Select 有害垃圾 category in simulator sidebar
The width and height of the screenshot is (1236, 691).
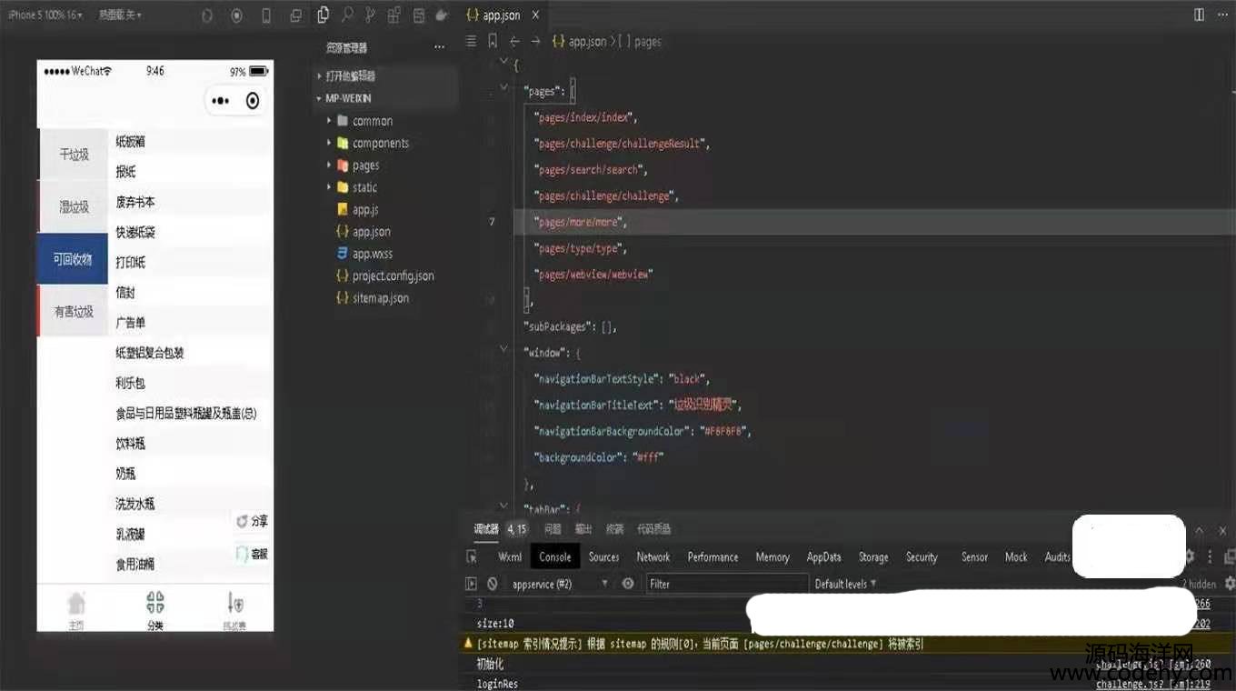pos(73,311)
